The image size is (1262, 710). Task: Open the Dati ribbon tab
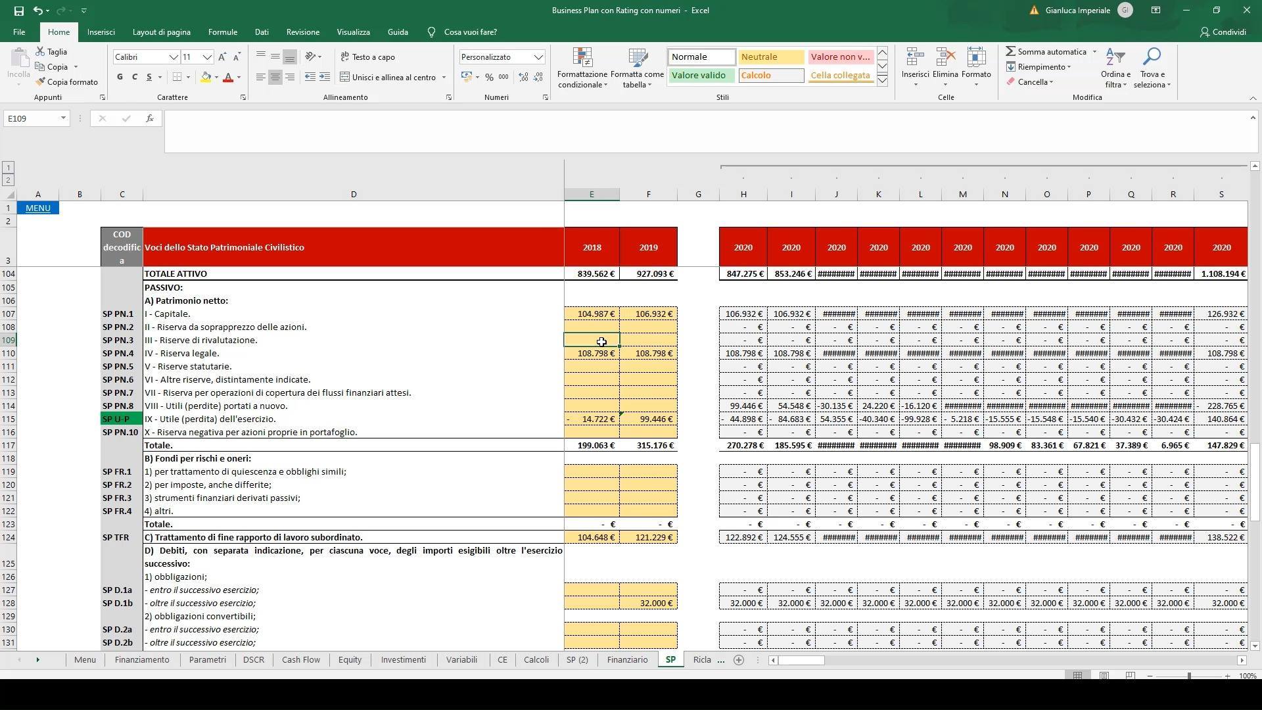click(x=262, y=32)
